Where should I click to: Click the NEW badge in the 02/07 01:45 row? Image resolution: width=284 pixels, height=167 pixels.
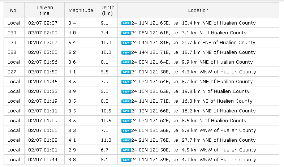click(x=126, y=82)
